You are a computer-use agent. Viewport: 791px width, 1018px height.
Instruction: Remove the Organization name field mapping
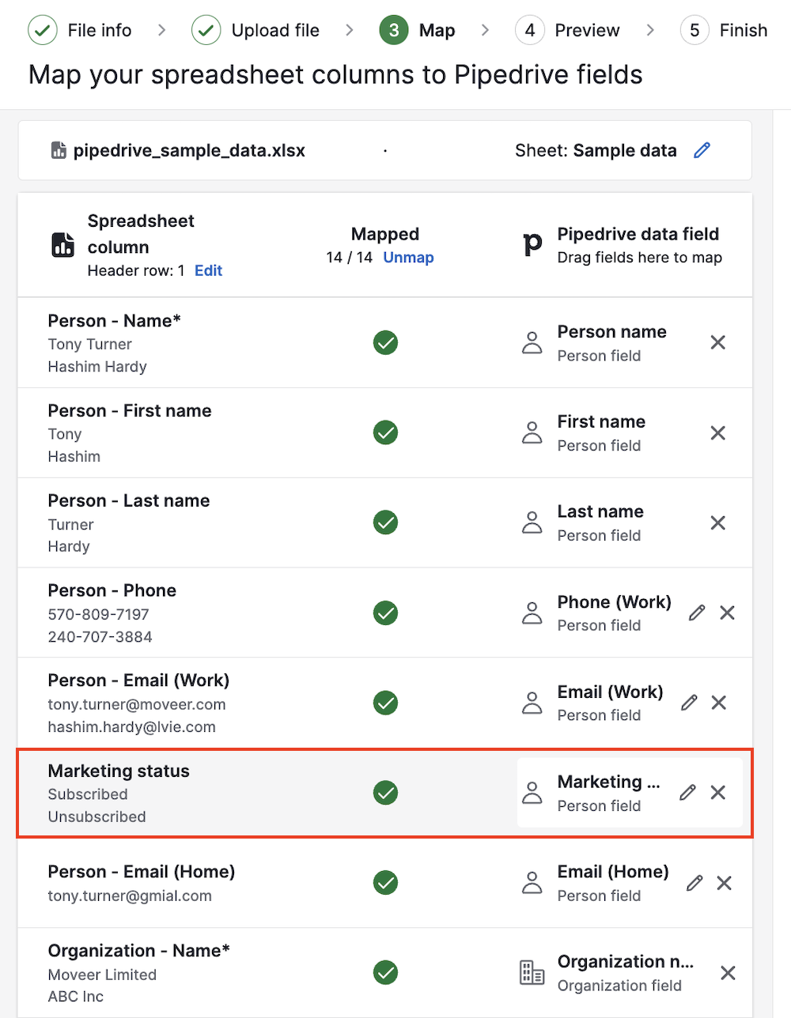(x=728, y=973)
